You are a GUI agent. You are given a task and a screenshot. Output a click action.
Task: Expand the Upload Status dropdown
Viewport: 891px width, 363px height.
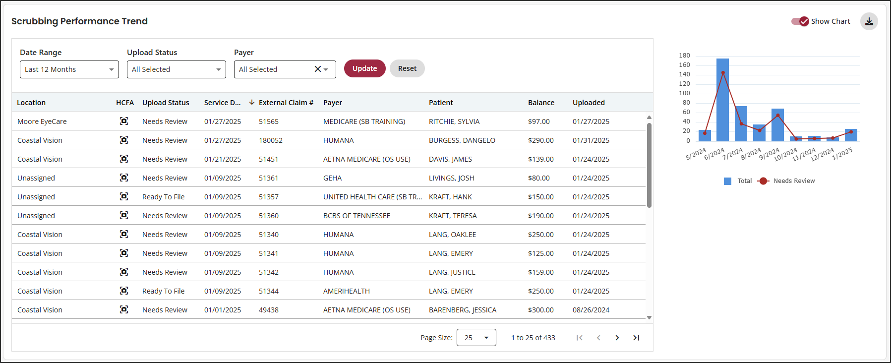click(177, 69)
